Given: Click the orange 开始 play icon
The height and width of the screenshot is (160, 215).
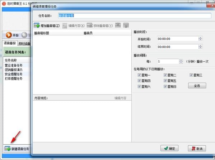Looking at the screenshot, I should coord(9,35).
